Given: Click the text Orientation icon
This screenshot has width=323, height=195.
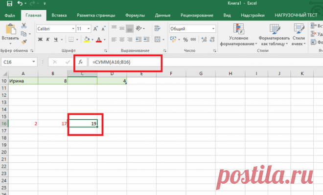Looking at the screenshot, I should click(138, 28).
